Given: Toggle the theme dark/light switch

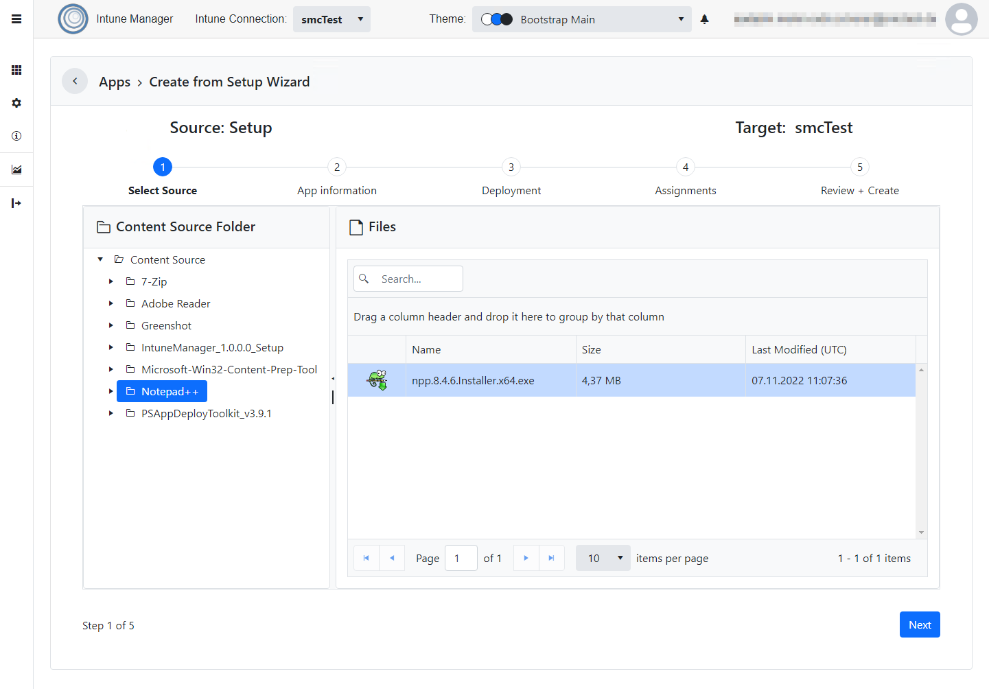Looking at the screenshot, I should click(497, 19).
